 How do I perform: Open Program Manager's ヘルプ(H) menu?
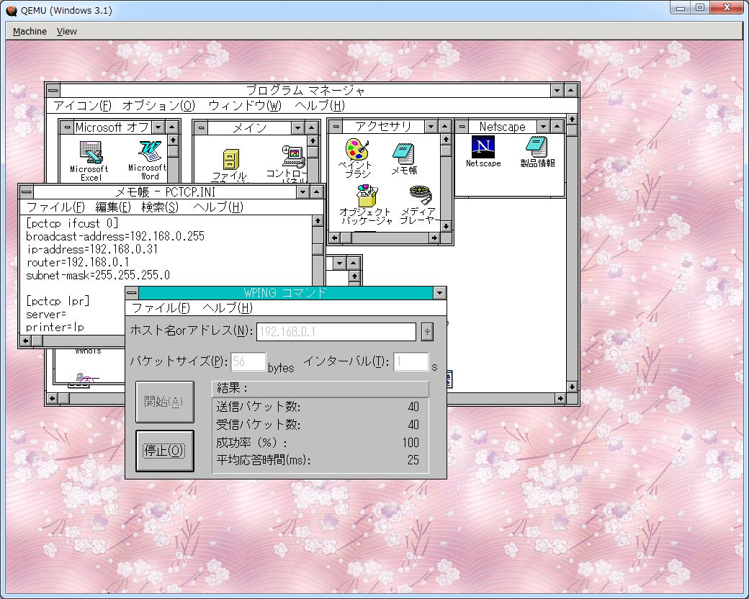pos(320,106)
